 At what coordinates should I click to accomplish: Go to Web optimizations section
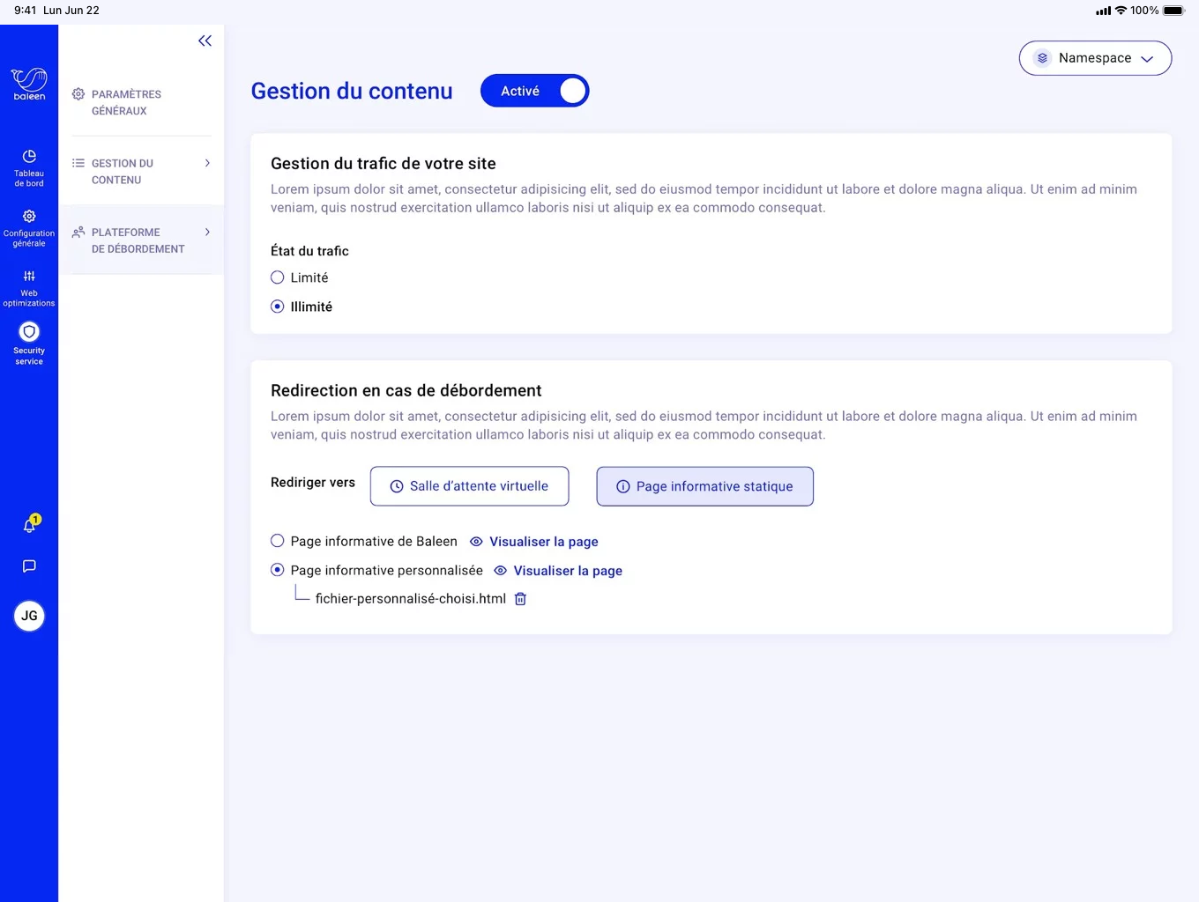[x=29, y=287]
